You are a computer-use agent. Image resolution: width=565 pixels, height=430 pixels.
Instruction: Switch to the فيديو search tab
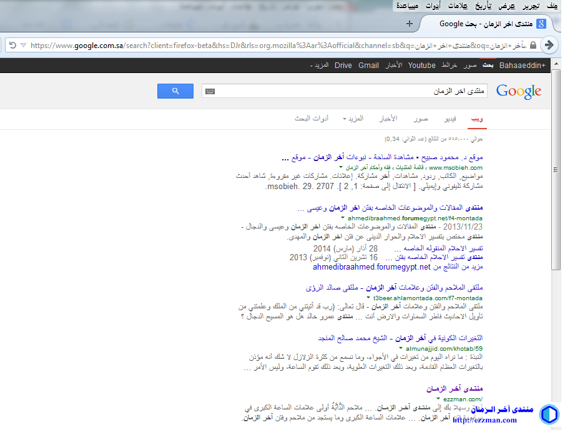pos(450,119)
